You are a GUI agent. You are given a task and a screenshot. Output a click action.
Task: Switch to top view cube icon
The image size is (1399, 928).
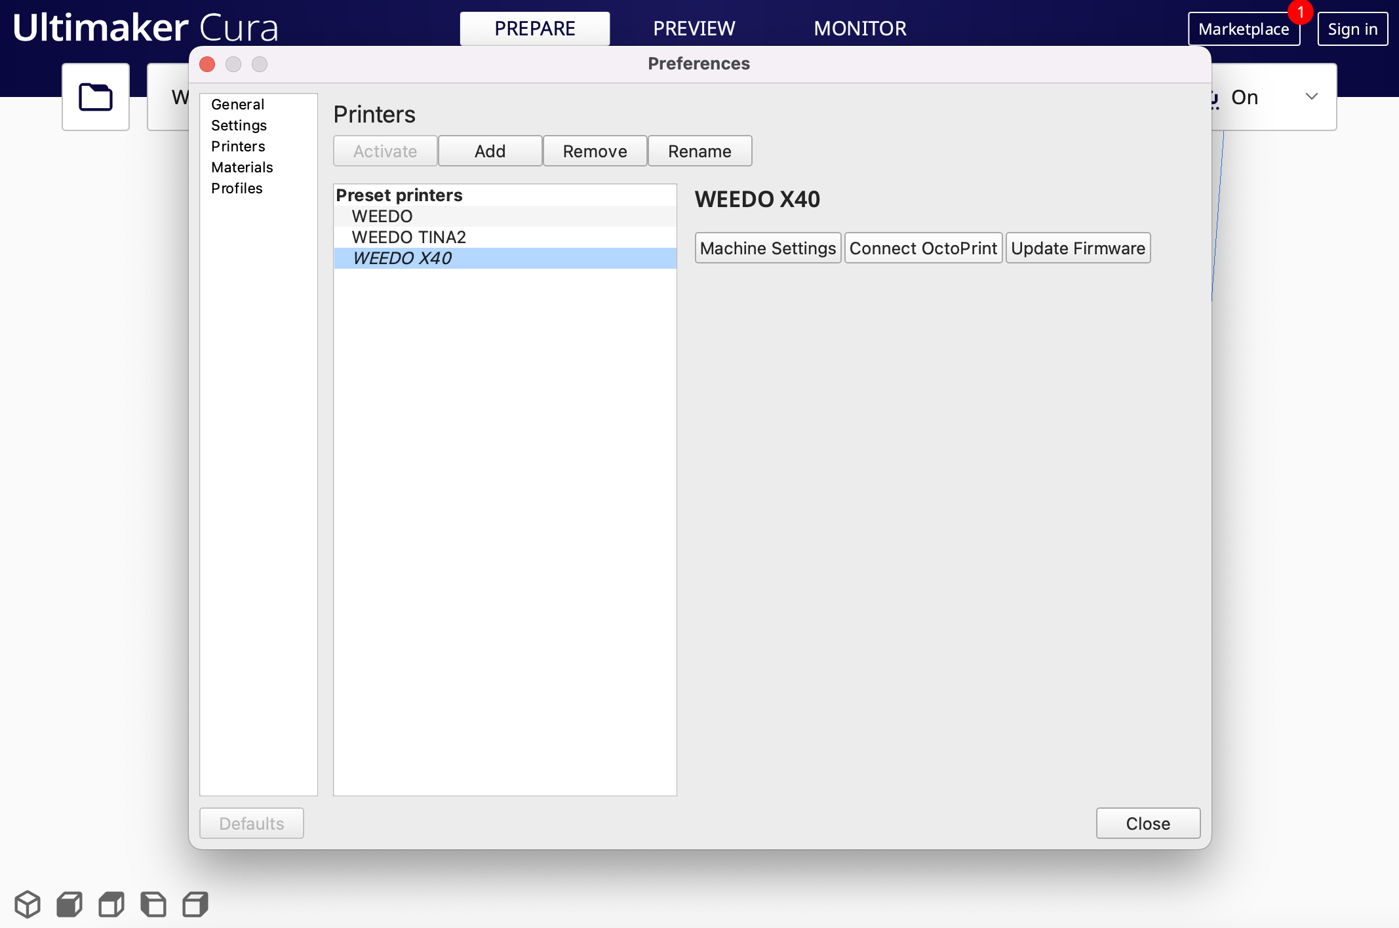coord(111,904)
